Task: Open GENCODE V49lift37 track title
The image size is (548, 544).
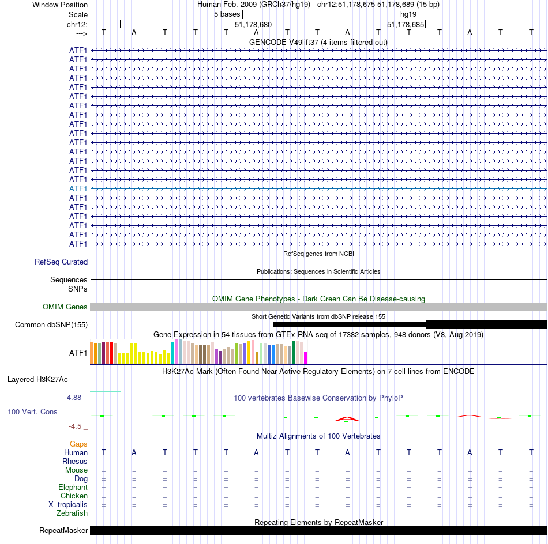Action: tap(318, 42)
